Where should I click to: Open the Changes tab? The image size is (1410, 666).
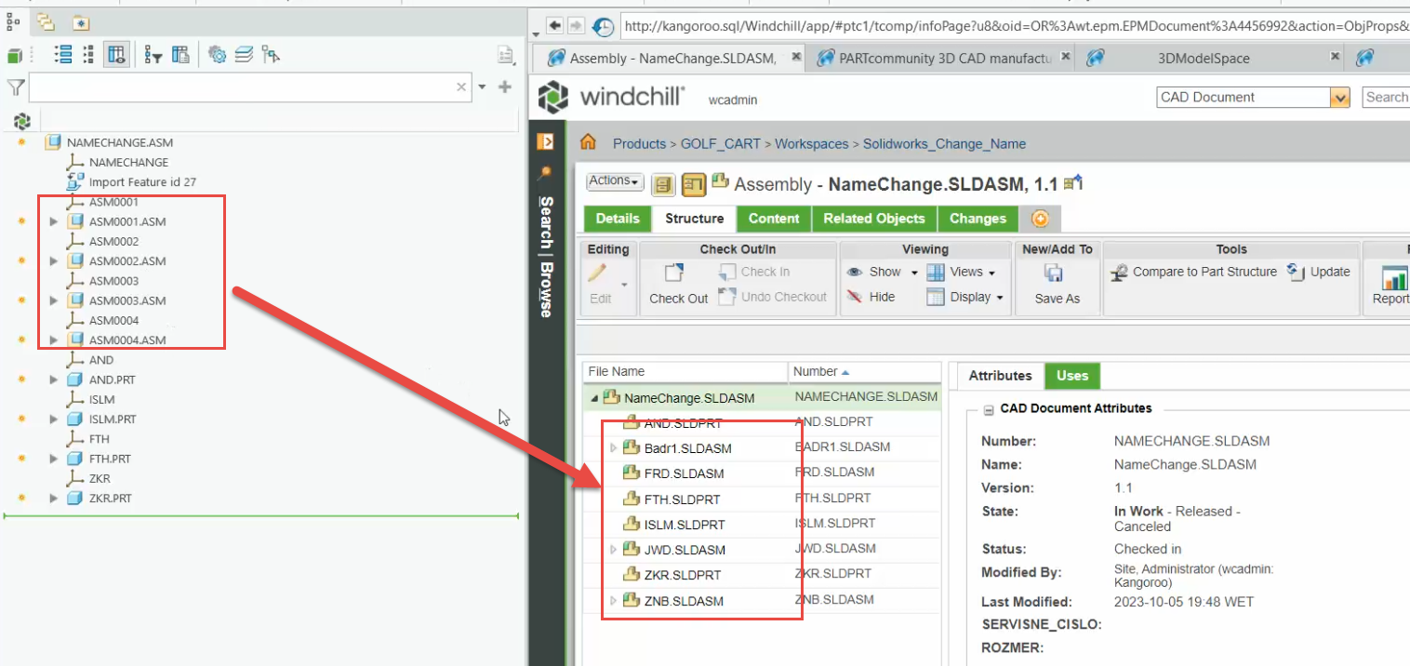tap(978, 219)
